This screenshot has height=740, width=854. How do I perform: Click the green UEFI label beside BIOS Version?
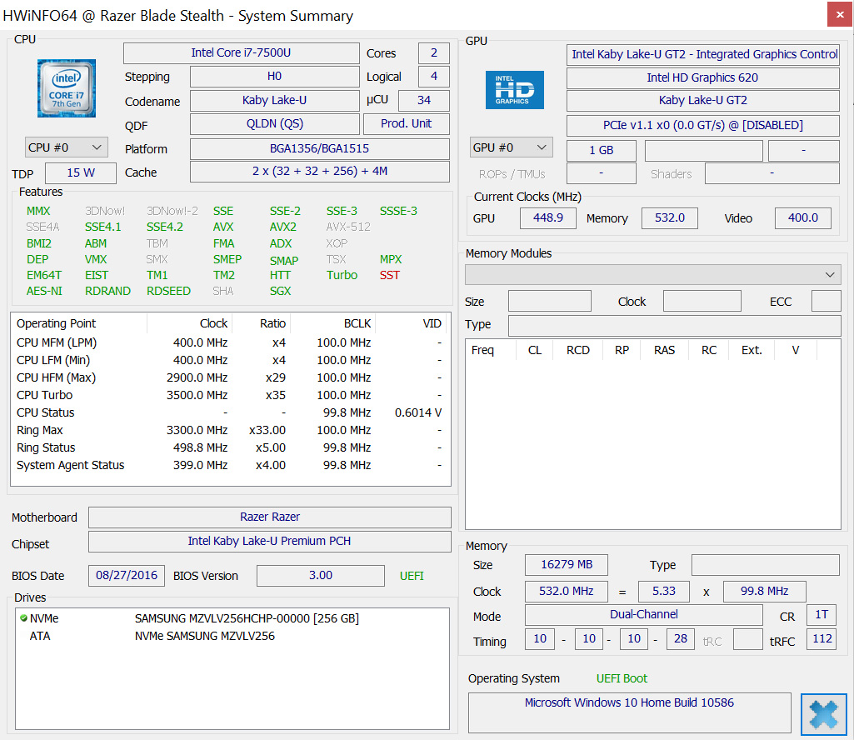(412, 576)
